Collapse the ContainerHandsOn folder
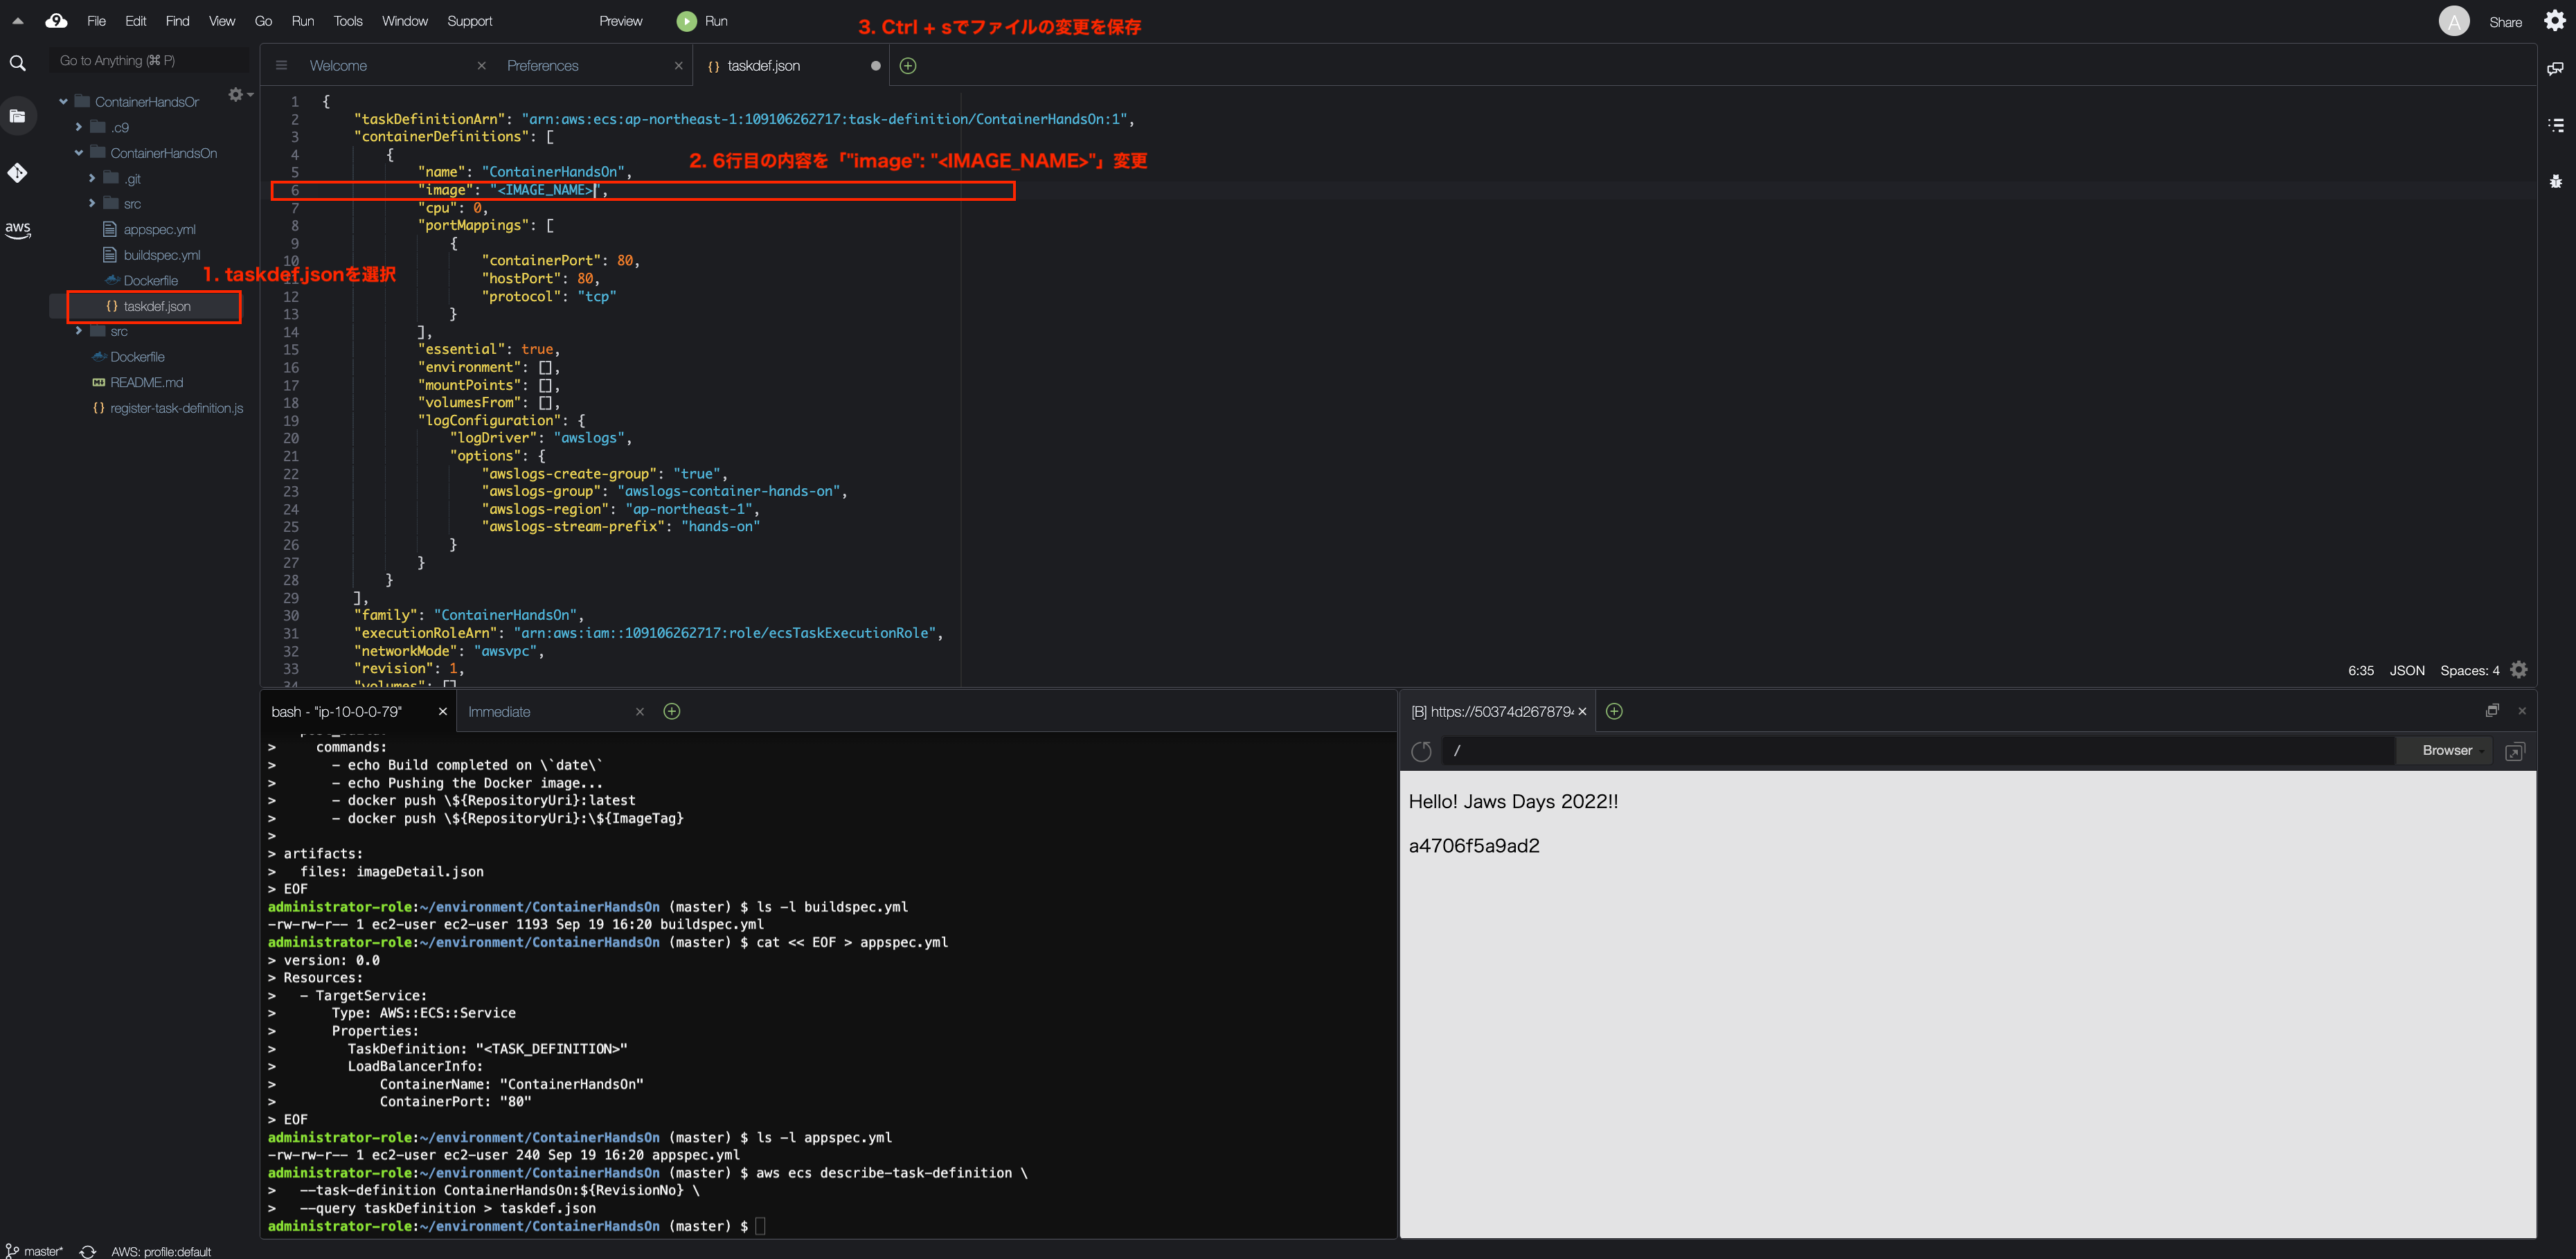This screenshot has width=2576, height=1259. click(78, 152)
